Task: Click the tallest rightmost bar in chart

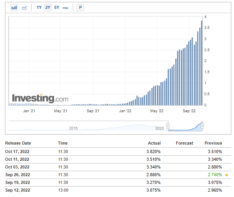Action: 202,63
